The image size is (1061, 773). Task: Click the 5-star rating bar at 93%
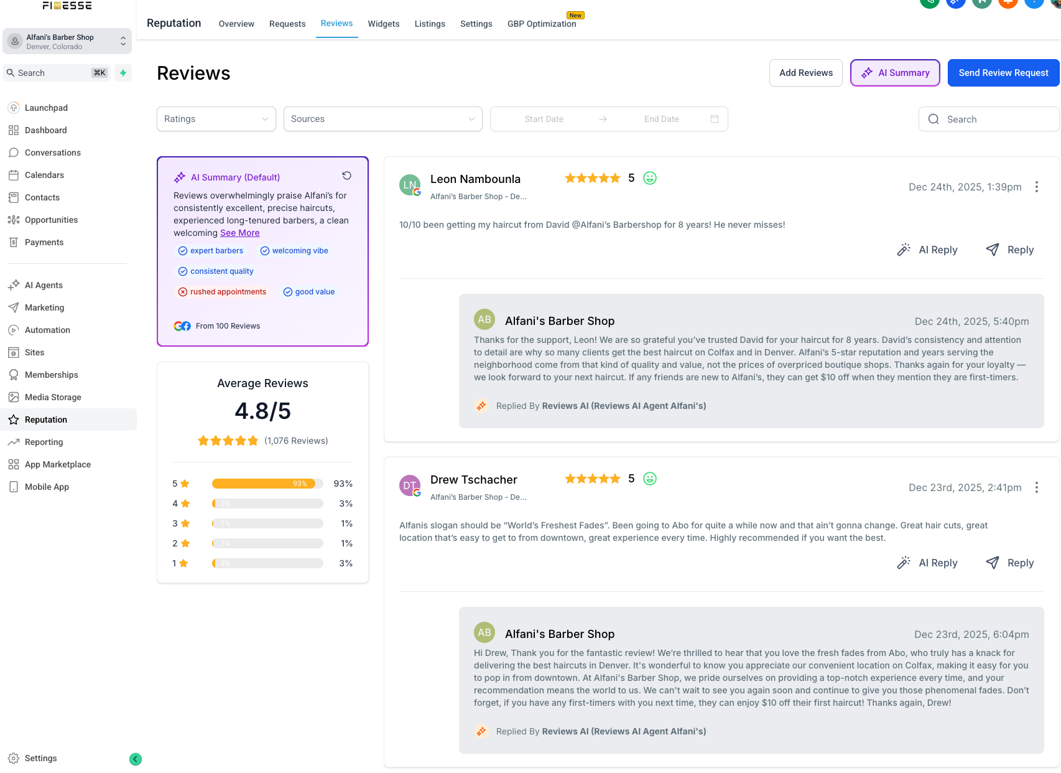tap(267, 484)
